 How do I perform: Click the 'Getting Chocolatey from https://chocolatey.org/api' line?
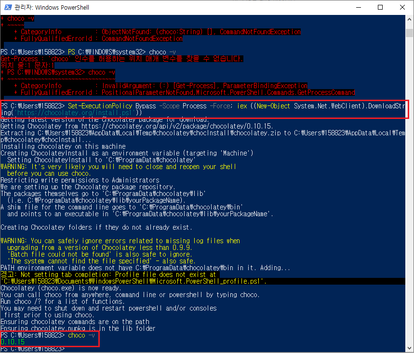click(137, 126)
